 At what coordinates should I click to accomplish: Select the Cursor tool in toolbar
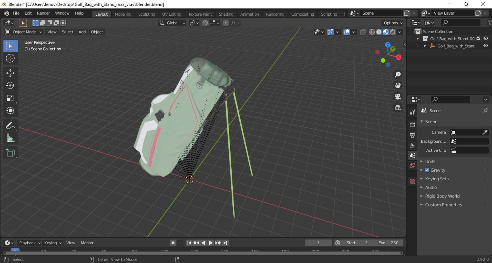click(x=10, y=58)
